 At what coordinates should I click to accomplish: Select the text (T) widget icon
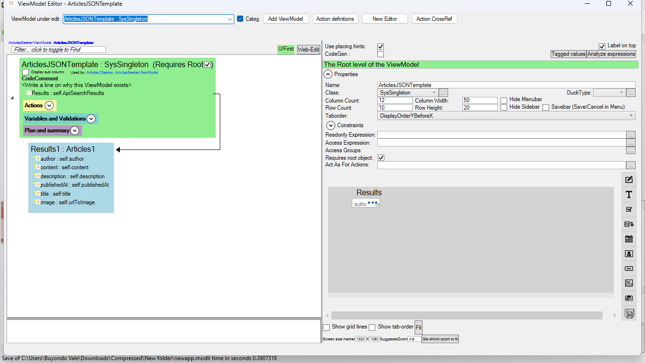tap(628, 195)
